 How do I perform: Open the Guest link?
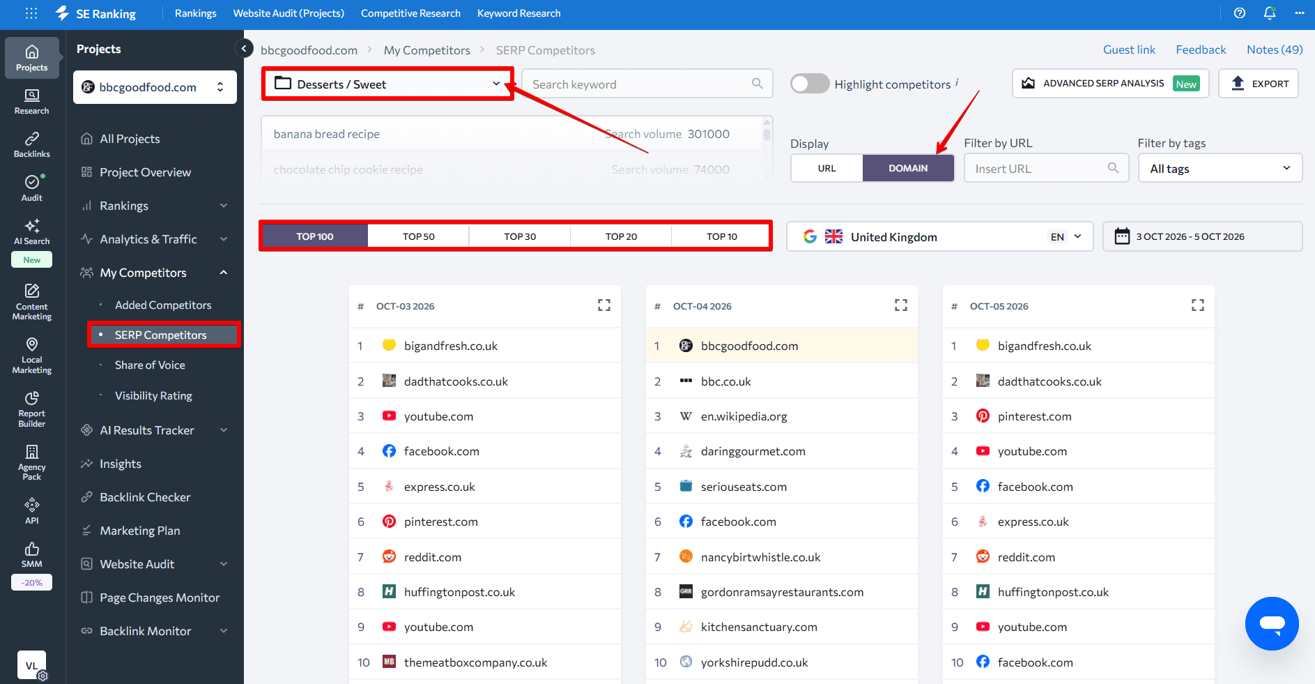pyautogui.click(x=1129, y=50)
